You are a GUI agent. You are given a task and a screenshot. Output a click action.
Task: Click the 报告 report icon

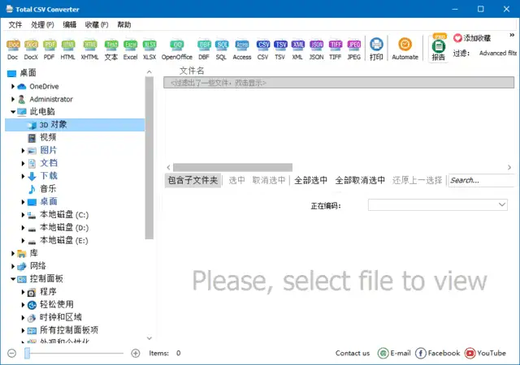(439, 49)
